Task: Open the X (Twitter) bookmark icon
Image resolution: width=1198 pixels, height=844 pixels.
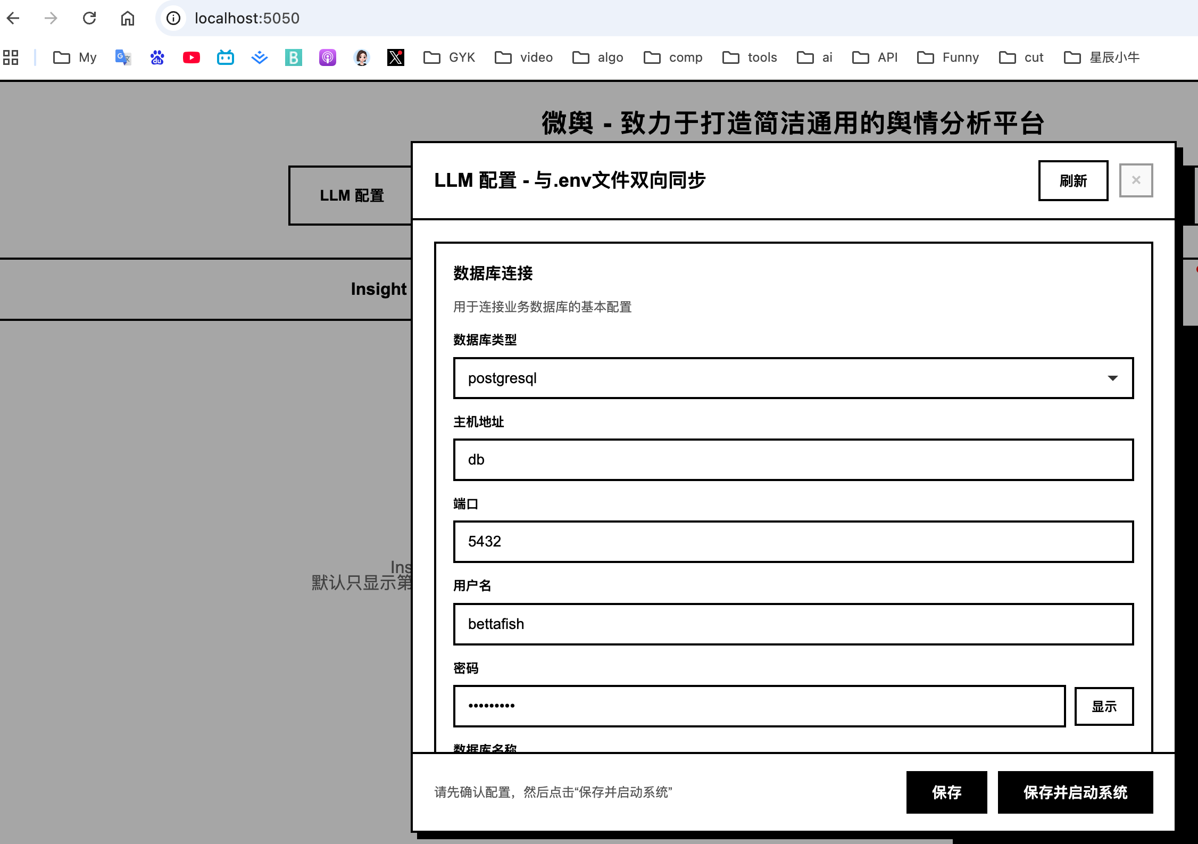Action: [395, 57]
